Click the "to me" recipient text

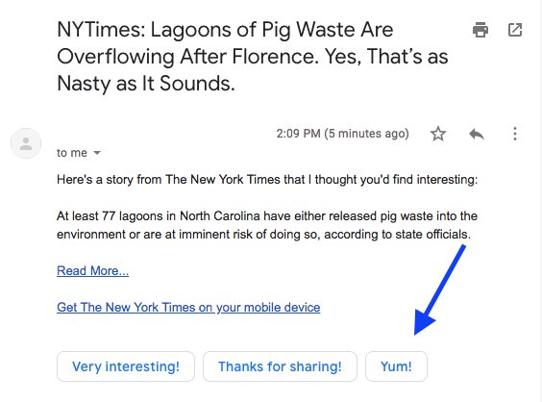[72, 153]
